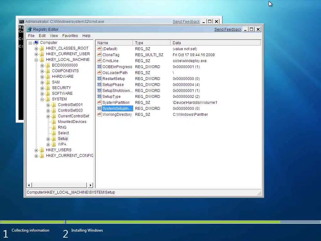
Task: Click Send Feedback in cmd.exe window
Action: [186, 22]
